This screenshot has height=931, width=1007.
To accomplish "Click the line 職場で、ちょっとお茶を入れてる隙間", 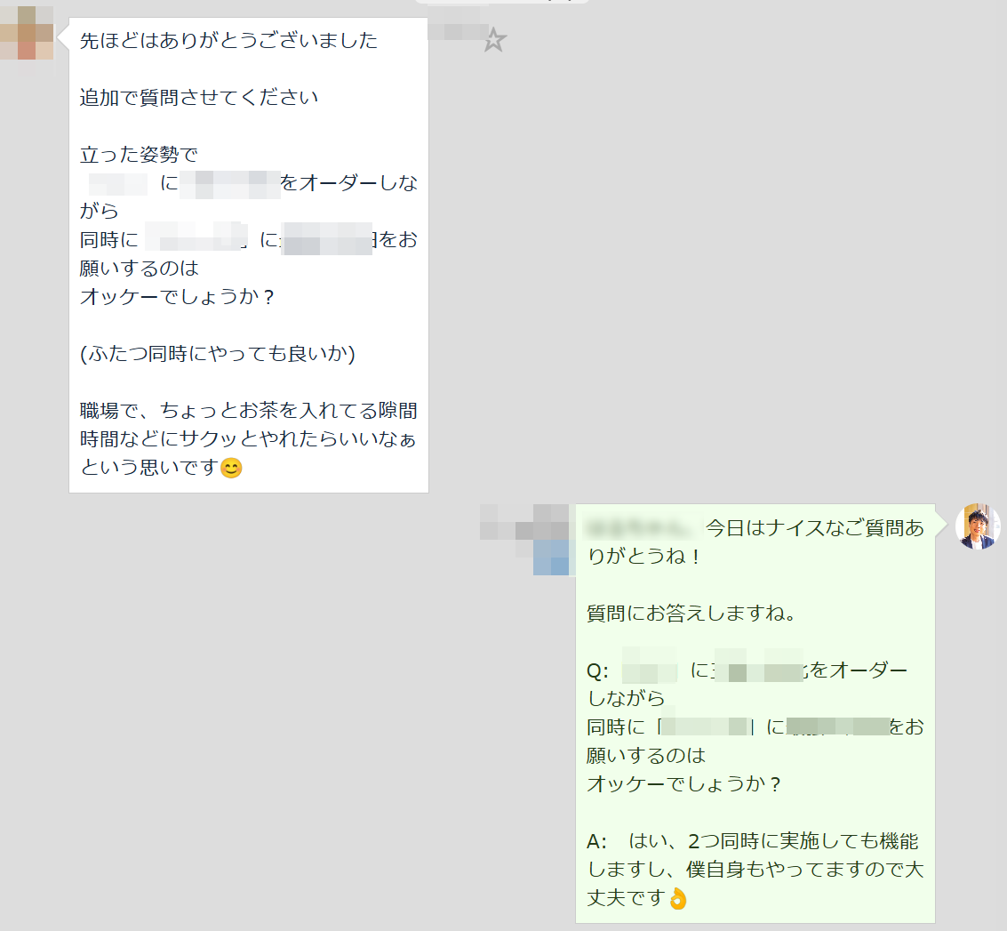I will click(x=249, y=410).
